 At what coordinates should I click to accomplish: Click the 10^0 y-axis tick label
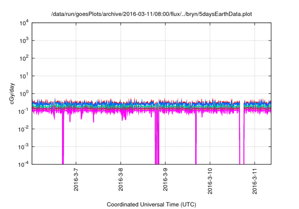(x=24, y=94)
